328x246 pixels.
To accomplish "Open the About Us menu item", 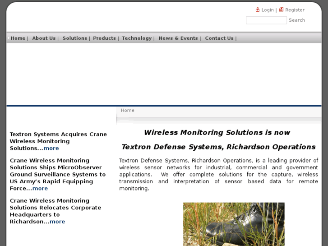I will pos(44,38).
